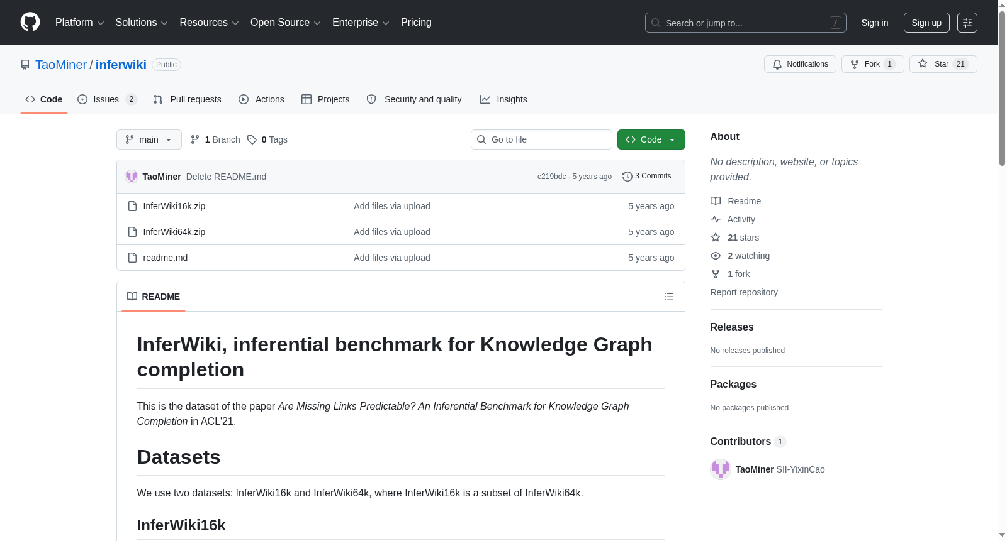
Task: Focus the Search or jump to field
Action: coord(745,23)
